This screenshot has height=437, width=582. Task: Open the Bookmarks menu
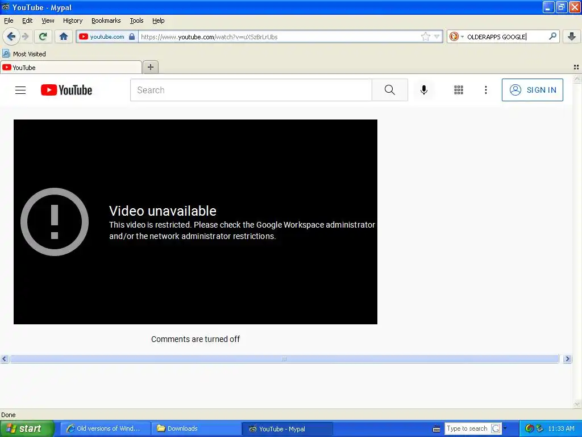(106, 20)
